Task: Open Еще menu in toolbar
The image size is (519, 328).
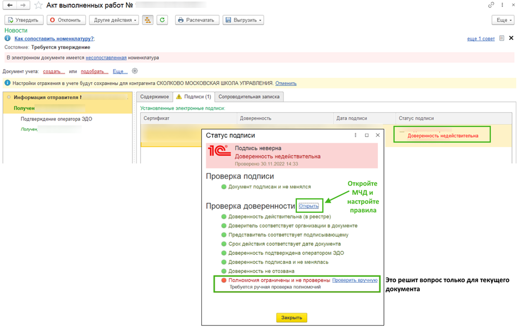Action: 503,20
